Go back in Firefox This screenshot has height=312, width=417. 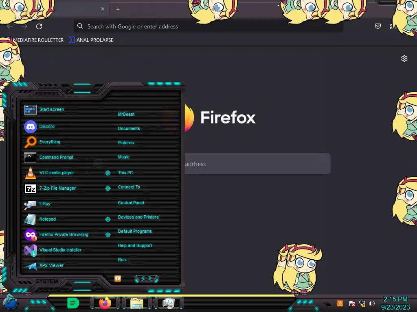tap(10, 26)
